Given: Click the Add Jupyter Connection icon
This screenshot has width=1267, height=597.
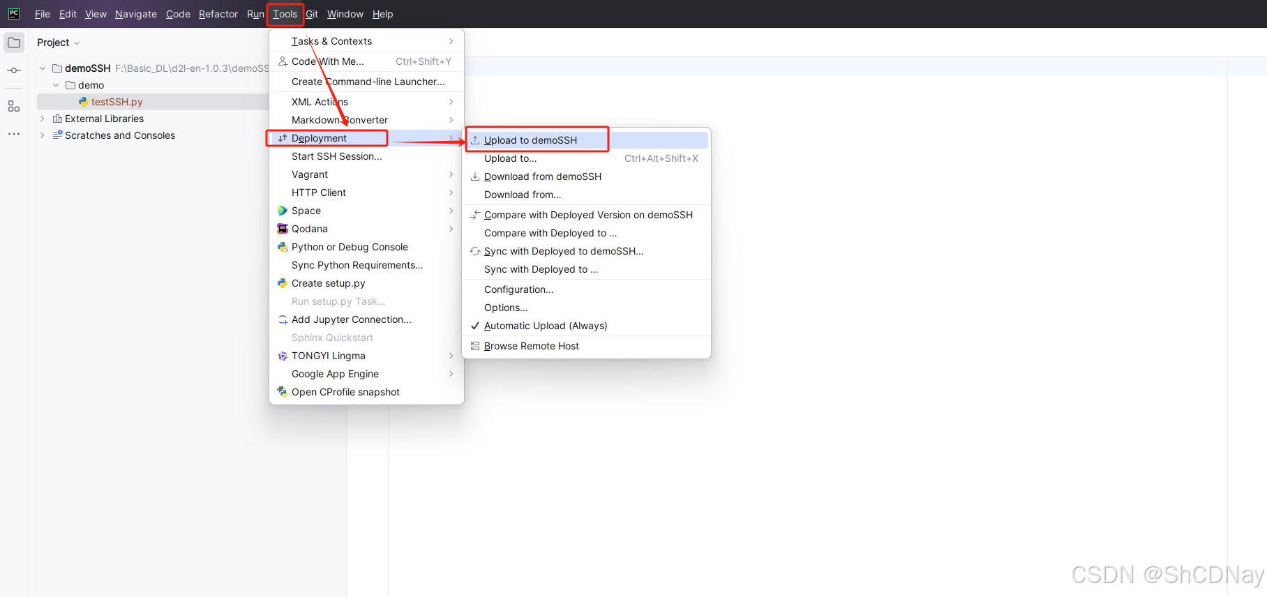Looking at the screenshot, I should pyautogui.click(x=283, y=319).
